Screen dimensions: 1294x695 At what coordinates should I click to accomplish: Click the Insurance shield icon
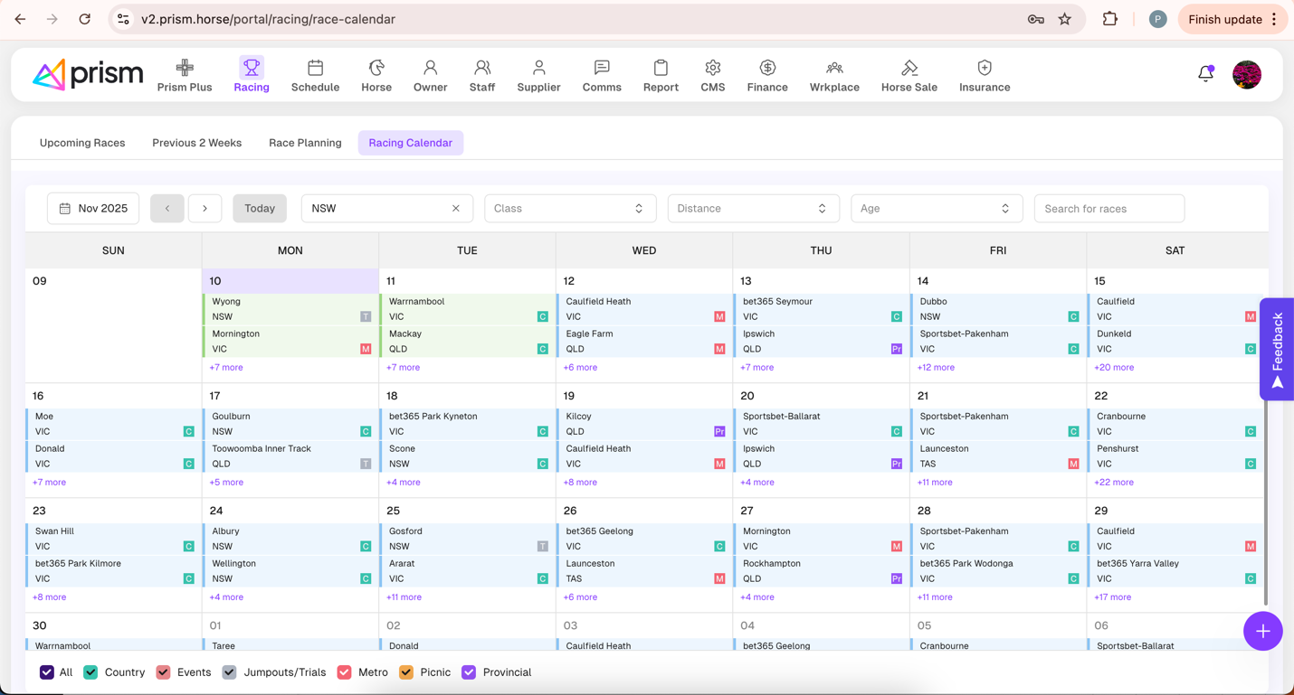tap(985, 69)
